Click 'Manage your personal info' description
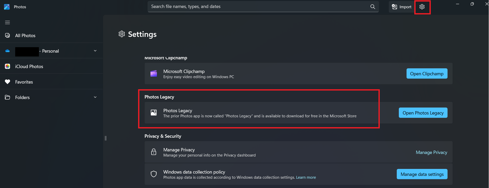 click(x=209, y=155)
